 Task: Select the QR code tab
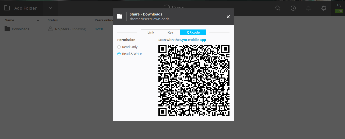point(193,32)
